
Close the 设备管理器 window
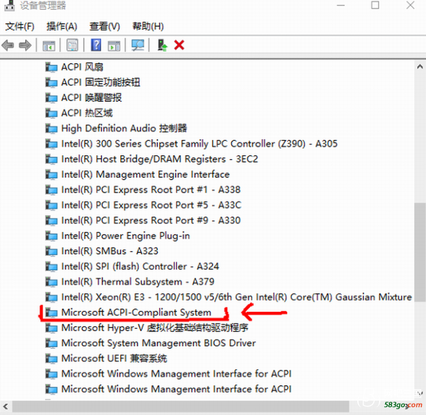tap(410, 5)
